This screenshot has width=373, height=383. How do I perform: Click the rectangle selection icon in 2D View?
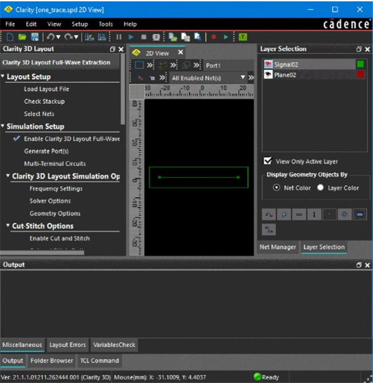coord(139,65)
